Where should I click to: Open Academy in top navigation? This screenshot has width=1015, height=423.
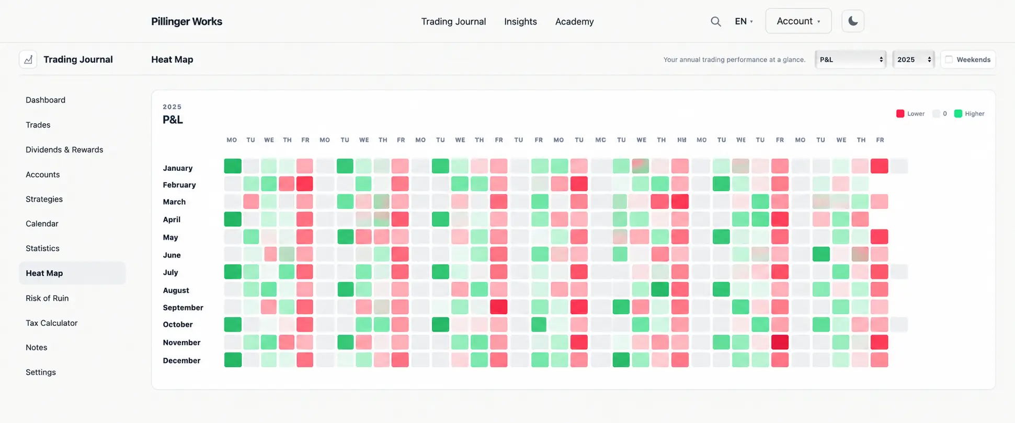point(574,21)
